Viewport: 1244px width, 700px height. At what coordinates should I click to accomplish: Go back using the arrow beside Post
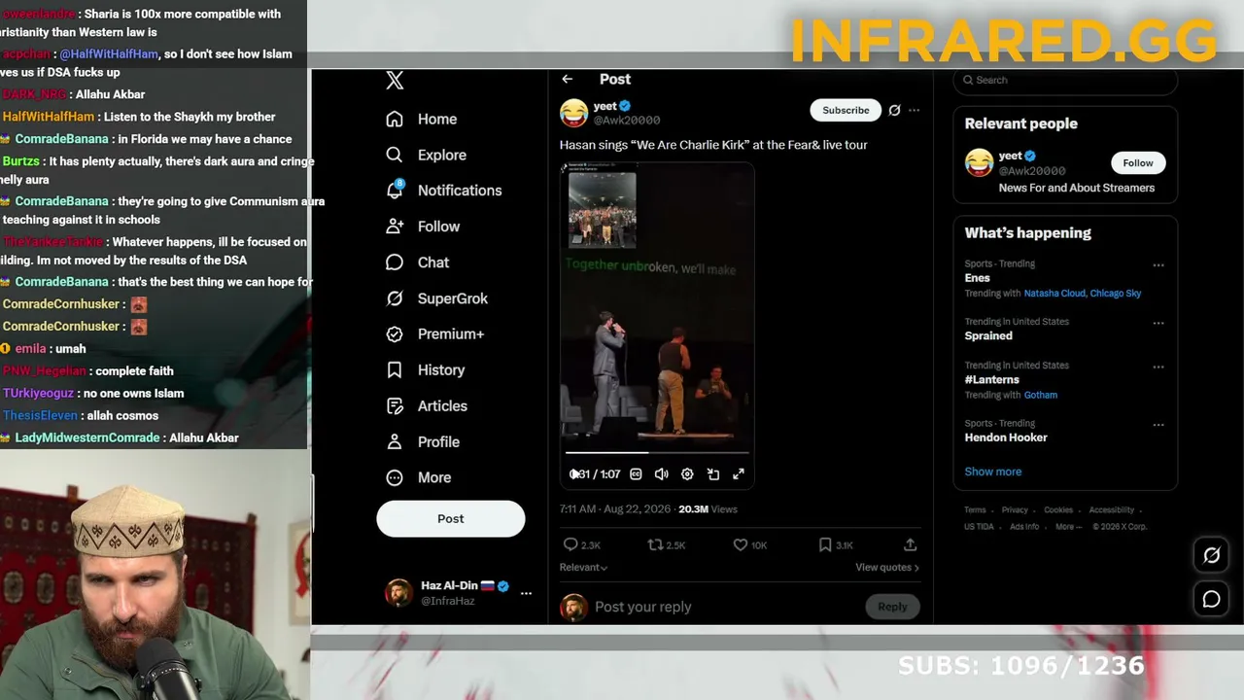pyautogui.click(x=568, y=80)
